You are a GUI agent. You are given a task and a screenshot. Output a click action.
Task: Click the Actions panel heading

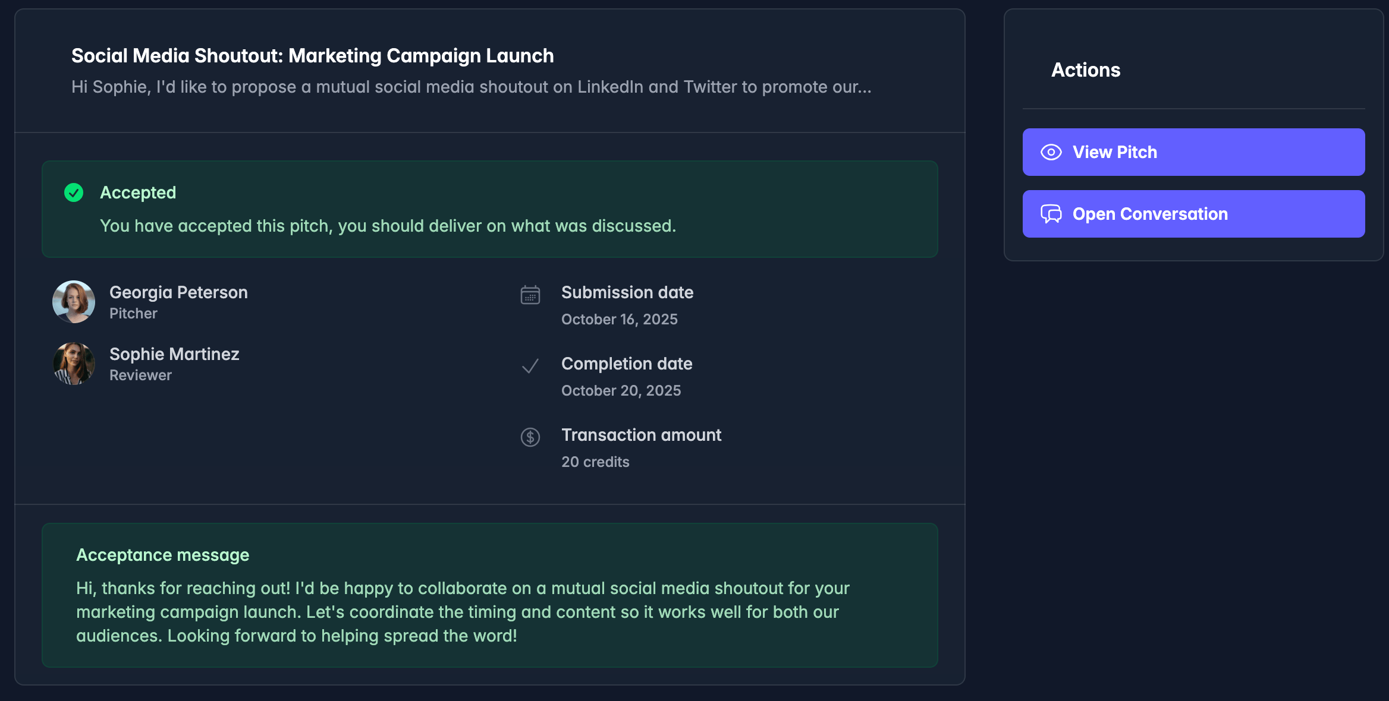(x=1085, y=70)
